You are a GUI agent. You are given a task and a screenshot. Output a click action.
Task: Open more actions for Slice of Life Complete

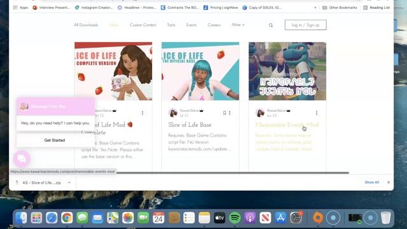(142, 113)
